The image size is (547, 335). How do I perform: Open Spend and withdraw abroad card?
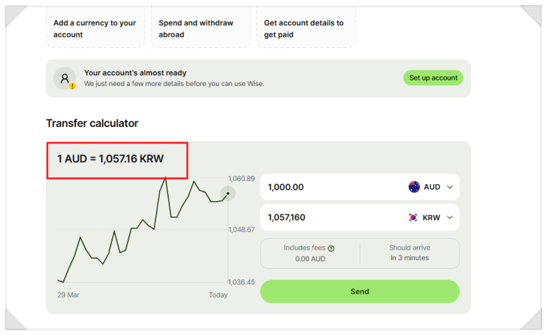(201, 28)
